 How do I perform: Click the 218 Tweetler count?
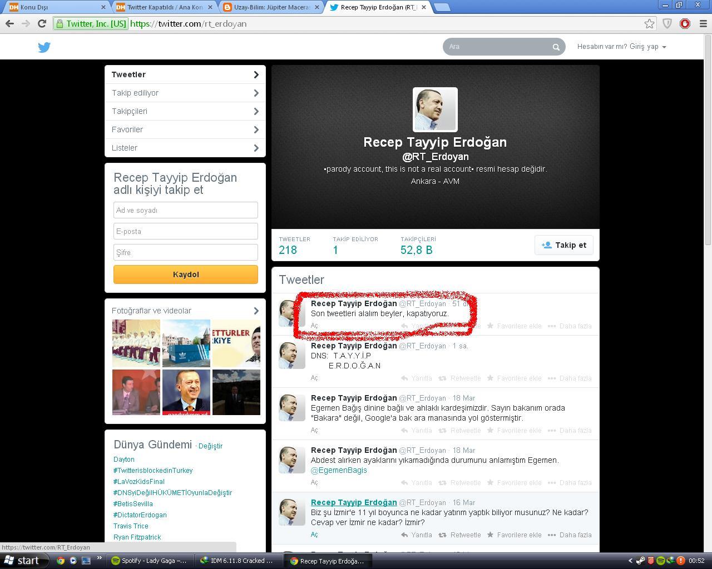(x=288, y=250)
